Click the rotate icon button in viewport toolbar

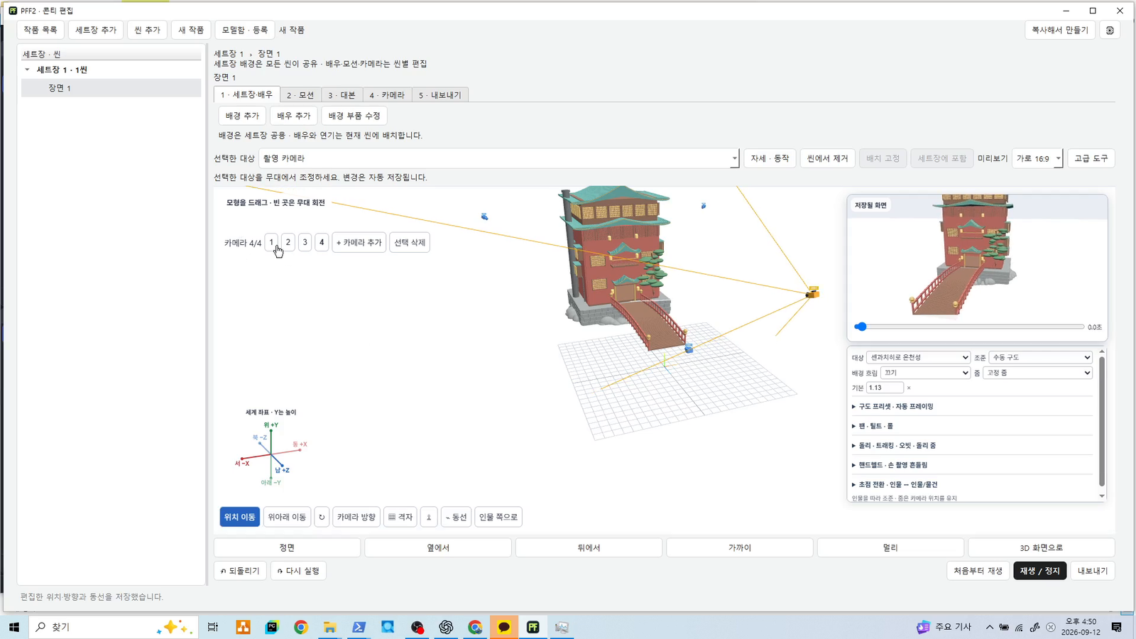pos(322,517)
